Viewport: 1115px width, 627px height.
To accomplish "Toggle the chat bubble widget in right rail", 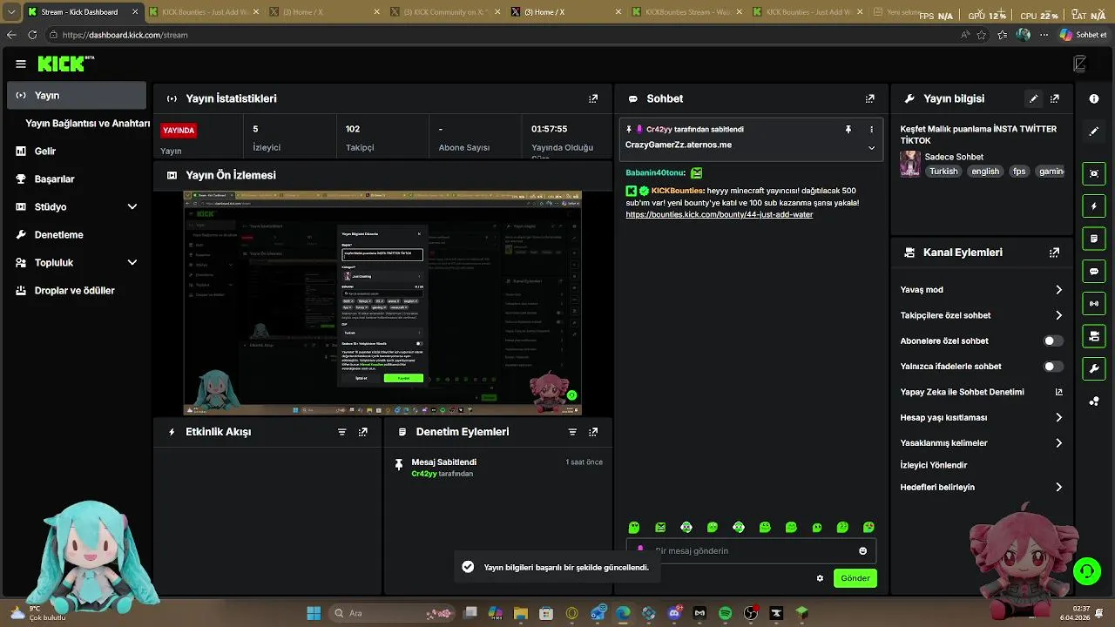I will (x=1094, y=272).
